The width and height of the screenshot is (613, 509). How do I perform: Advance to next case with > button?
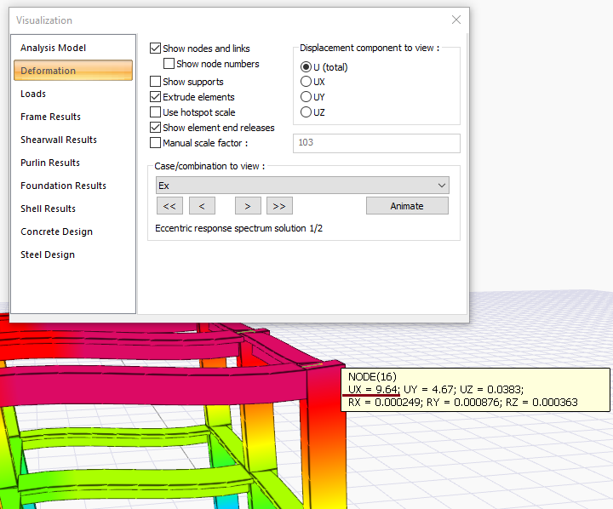(248, 206)
